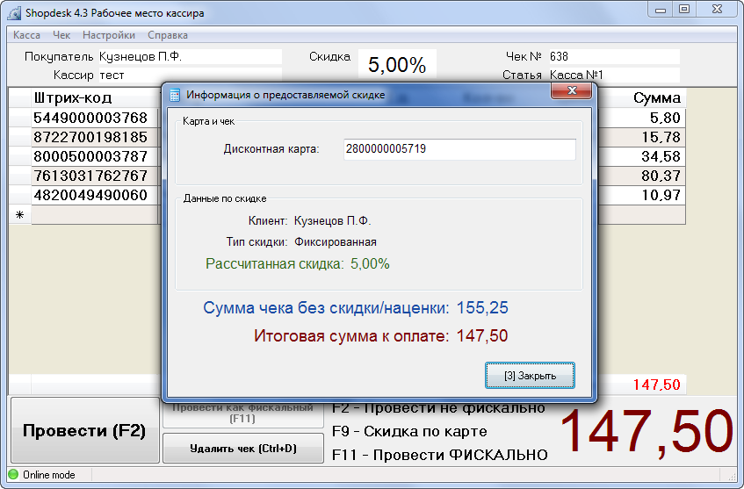This screenshot has width=744, height=489.
Task: Click the Покупатель field with Кузнецов П.Ф.
Action: click(x=190, y=56)
